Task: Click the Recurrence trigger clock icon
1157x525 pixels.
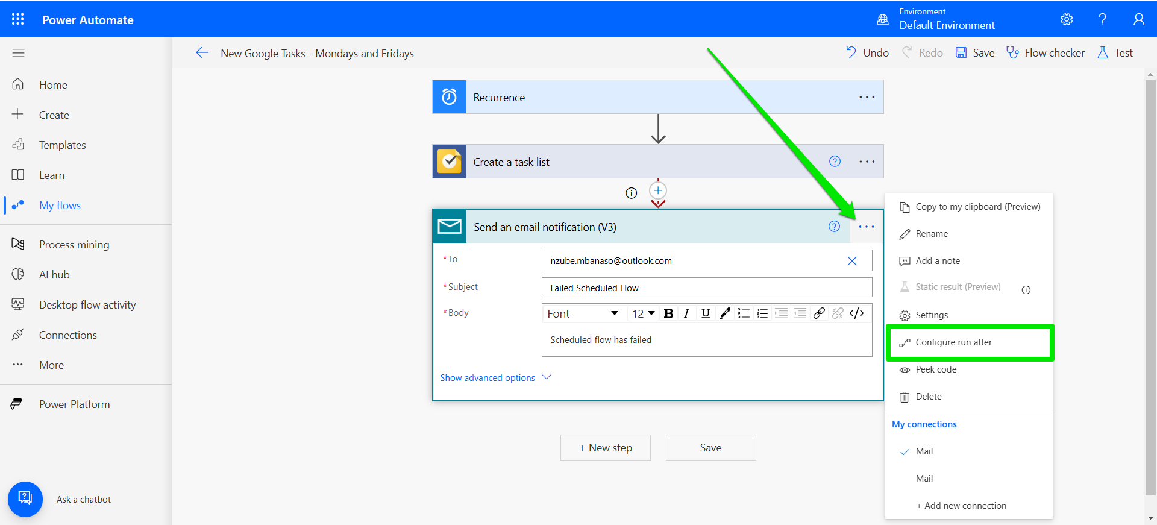Action: pos(449,97)
